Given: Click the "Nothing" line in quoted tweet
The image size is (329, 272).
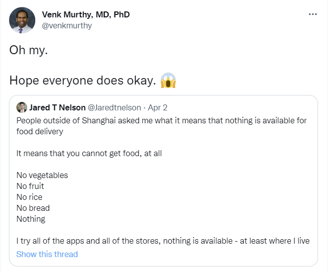Looking at the screenshot, I should (31, 219).
